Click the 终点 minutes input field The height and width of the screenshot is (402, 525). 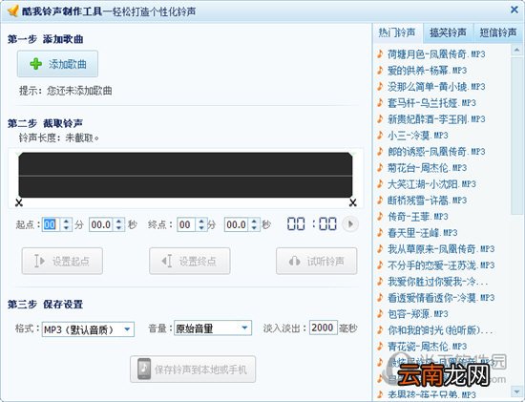(187, 224)
